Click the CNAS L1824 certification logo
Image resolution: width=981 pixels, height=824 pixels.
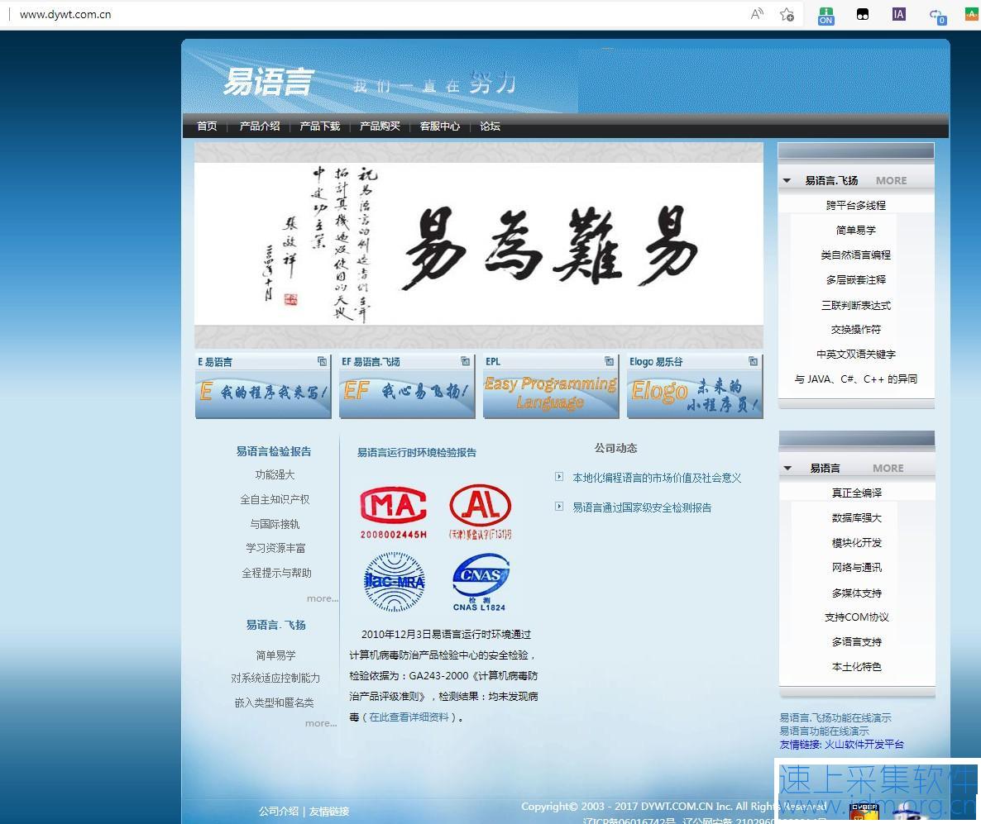point(480,582)
